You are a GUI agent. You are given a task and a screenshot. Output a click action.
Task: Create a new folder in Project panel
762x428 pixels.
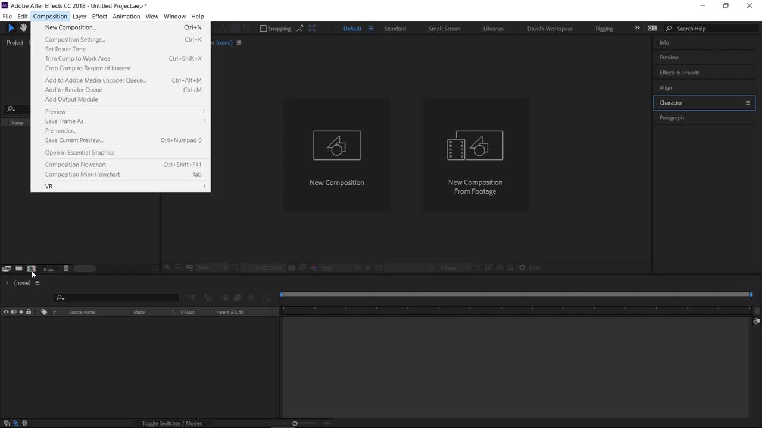[19, 269]
